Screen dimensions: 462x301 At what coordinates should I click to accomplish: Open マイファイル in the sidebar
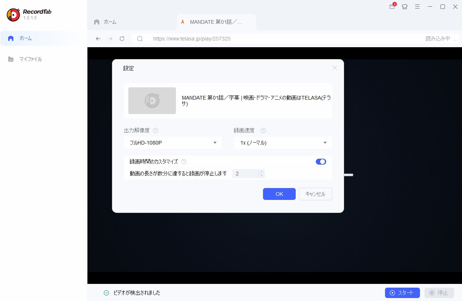tap(31, 59)
